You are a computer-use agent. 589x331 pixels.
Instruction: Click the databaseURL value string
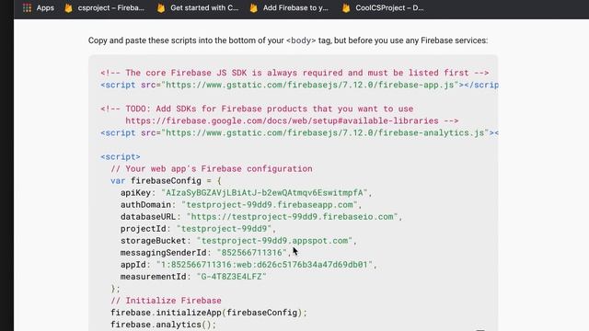click(x=293, y=217)
